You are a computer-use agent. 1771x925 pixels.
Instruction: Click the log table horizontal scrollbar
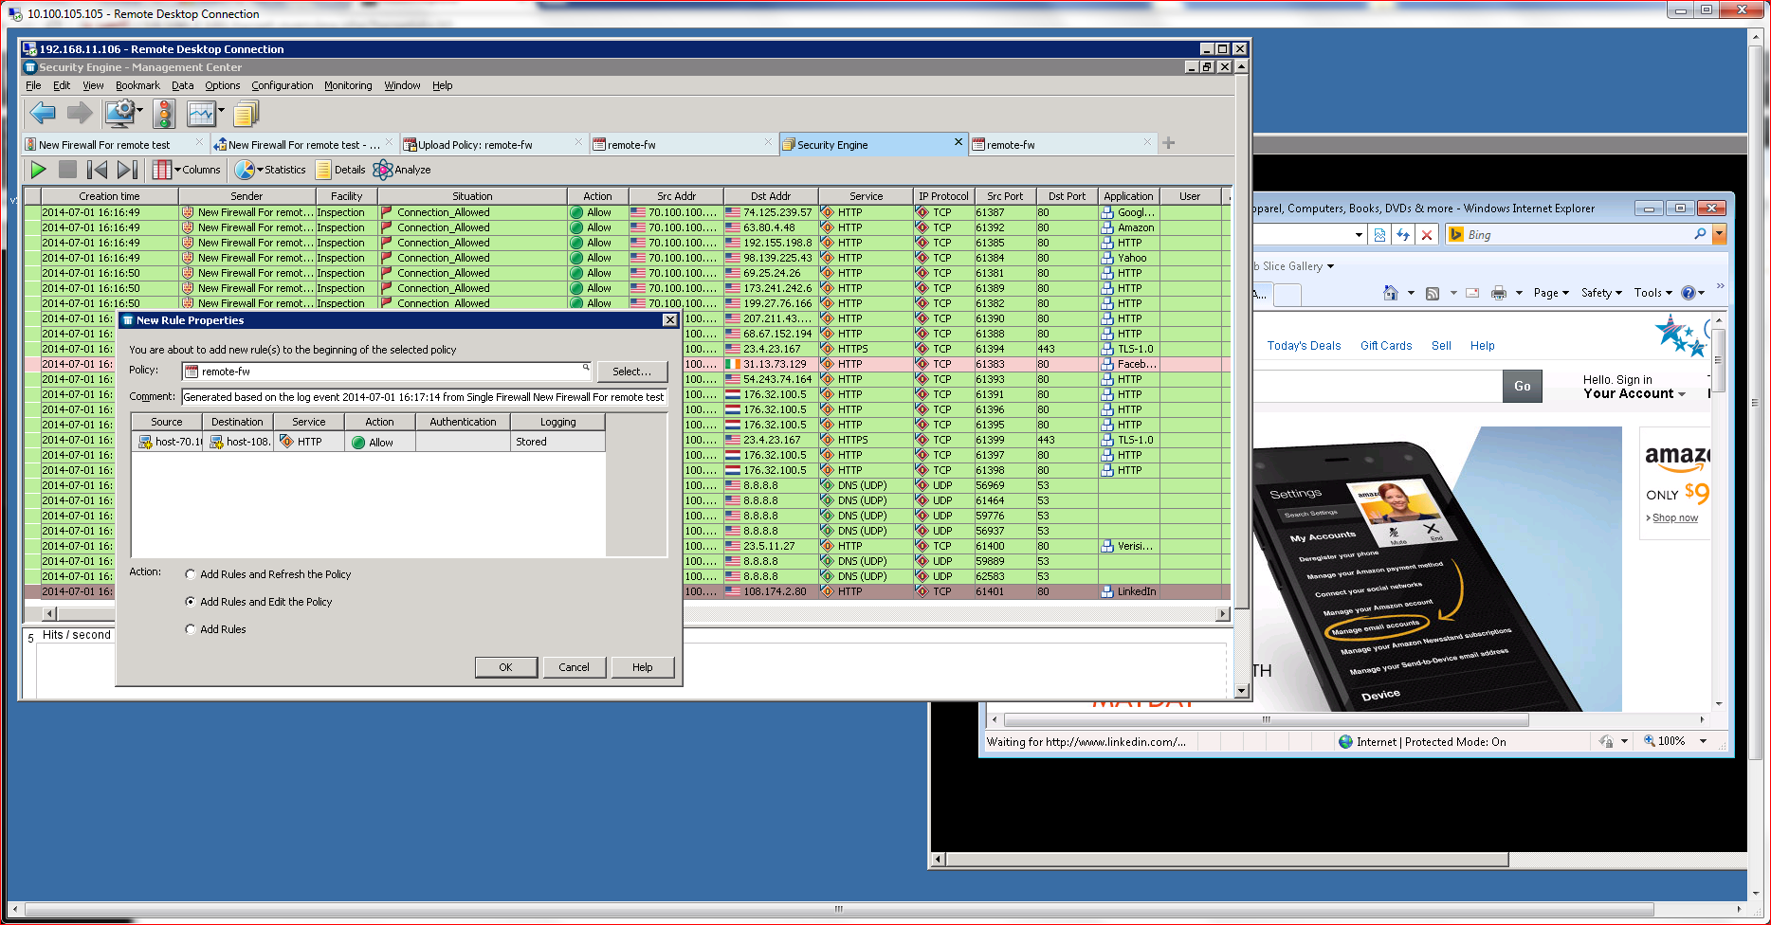click(634, 614)
